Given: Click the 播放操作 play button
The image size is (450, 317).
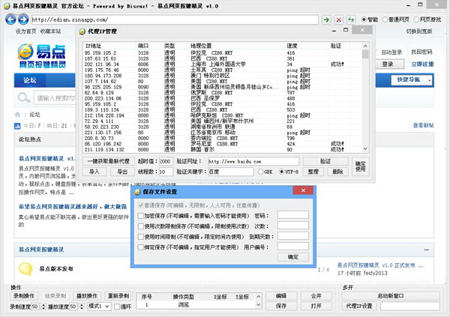Looking at the screenshot, I should 87,296.
